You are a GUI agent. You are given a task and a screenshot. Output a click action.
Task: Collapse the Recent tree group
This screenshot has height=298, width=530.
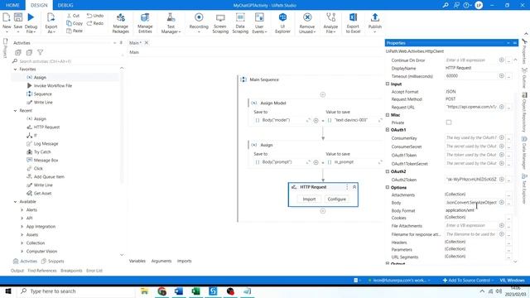(15, 110)
